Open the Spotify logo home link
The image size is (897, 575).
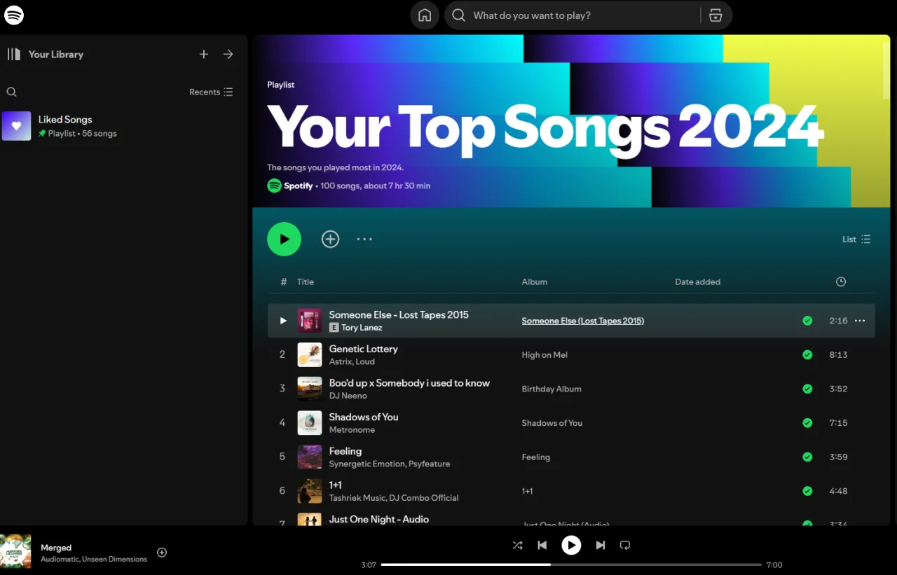pos(14,15)
